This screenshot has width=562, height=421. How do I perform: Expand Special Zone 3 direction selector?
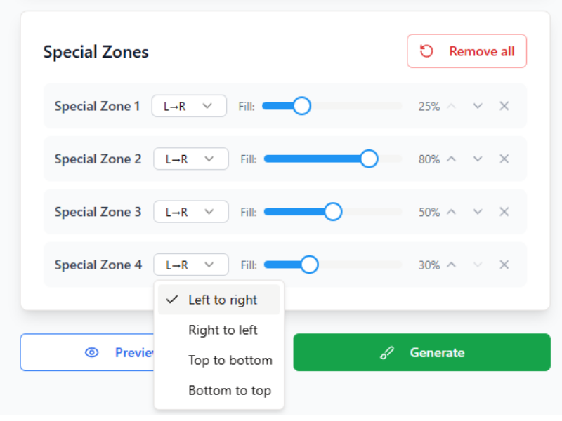(x=191, y=212)
